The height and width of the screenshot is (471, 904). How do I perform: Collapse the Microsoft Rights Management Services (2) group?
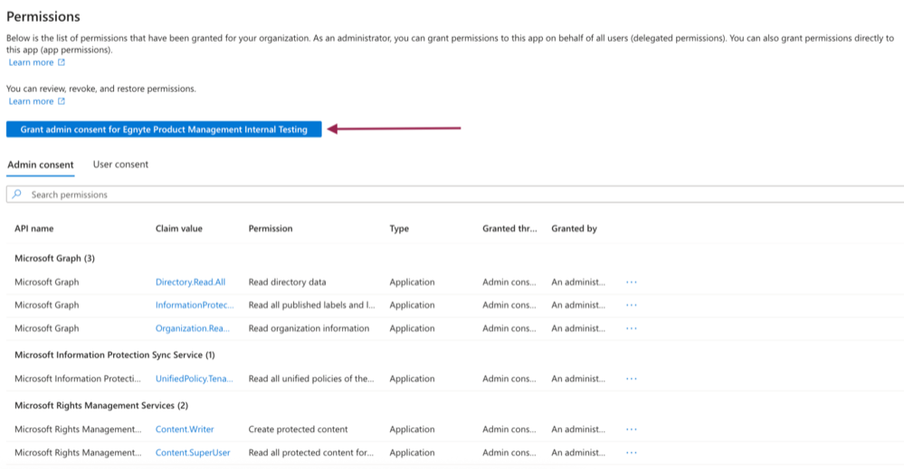[101, 406]
